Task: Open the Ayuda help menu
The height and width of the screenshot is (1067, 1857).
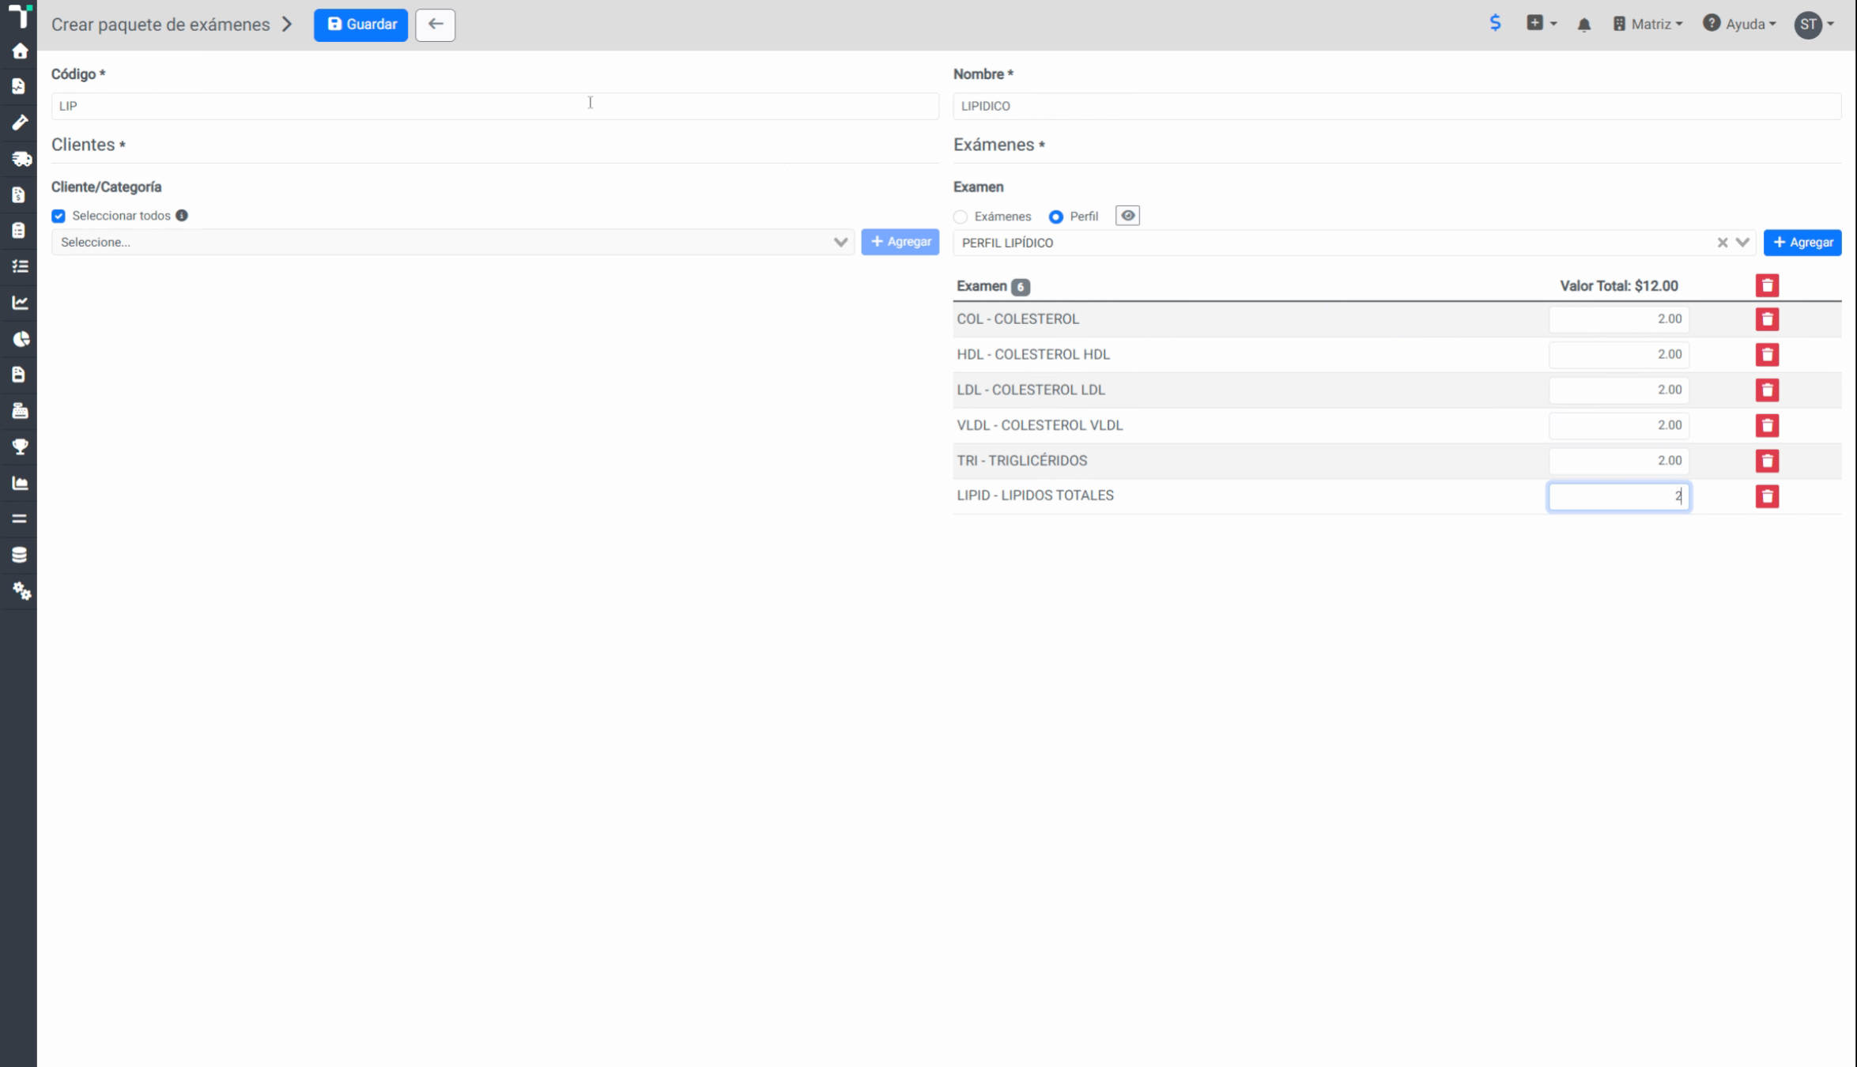Action: click(x=1739, y=25)
